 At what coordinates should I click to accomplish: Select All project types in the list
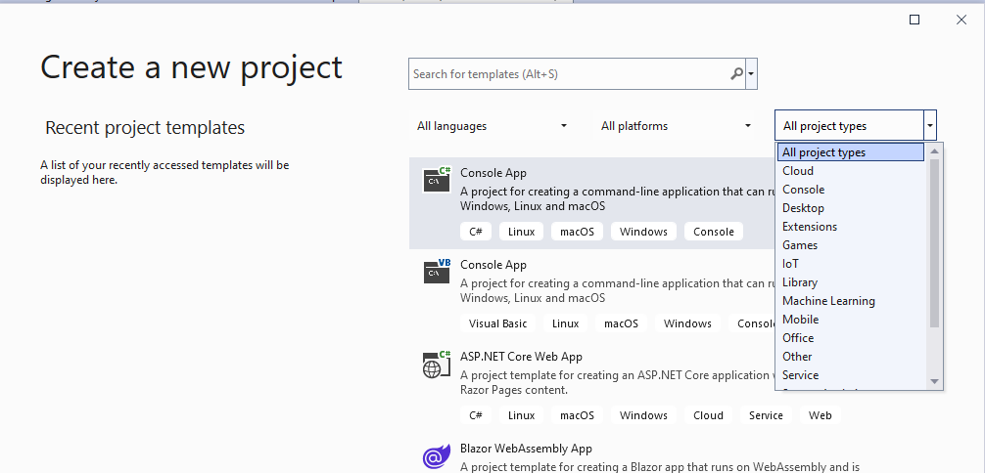tap(851, 152)
